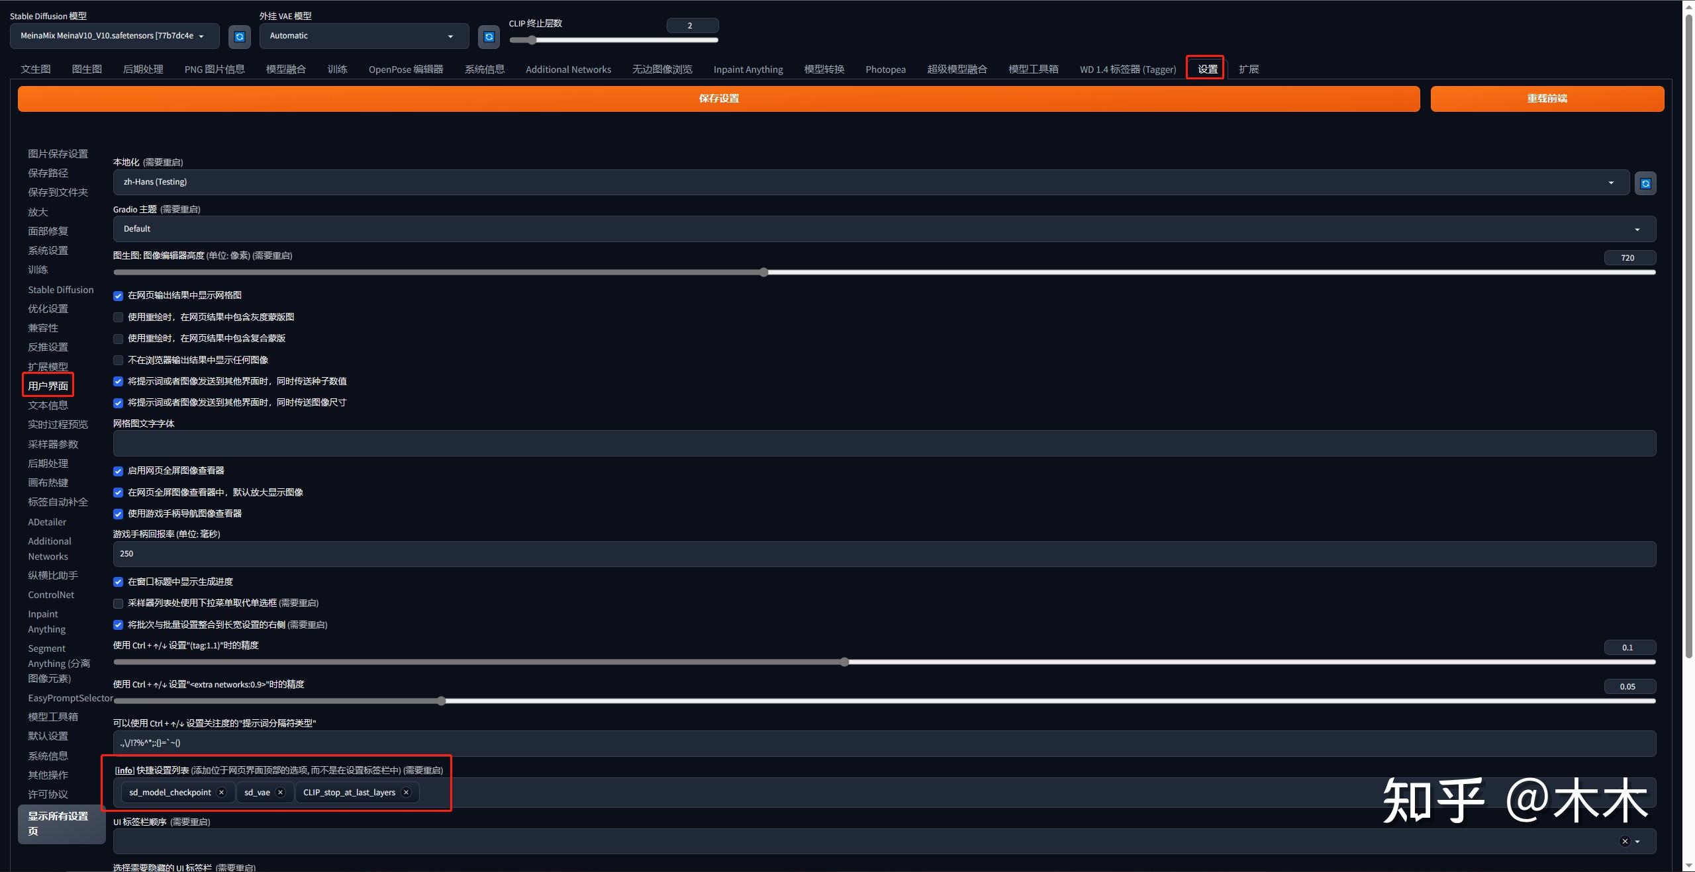Clear the UI tab order field
Viewport: 1695px width, 872px height.
[x=1624, y=842]
